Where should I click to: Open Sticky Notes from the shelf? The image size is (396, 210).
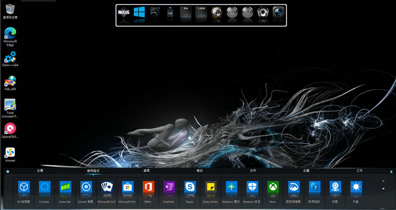[x=211, y=188]
